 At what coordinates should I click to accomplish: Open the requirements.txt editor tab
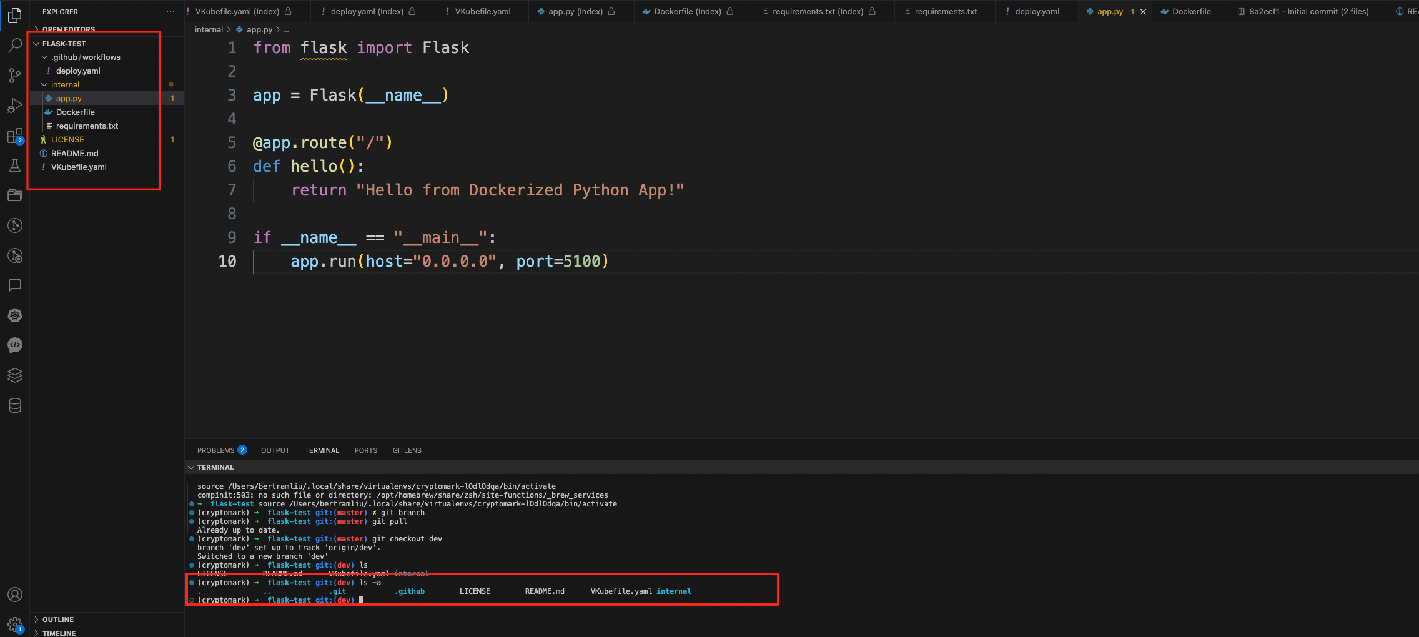pyautogui.click(x=945, y=11)
